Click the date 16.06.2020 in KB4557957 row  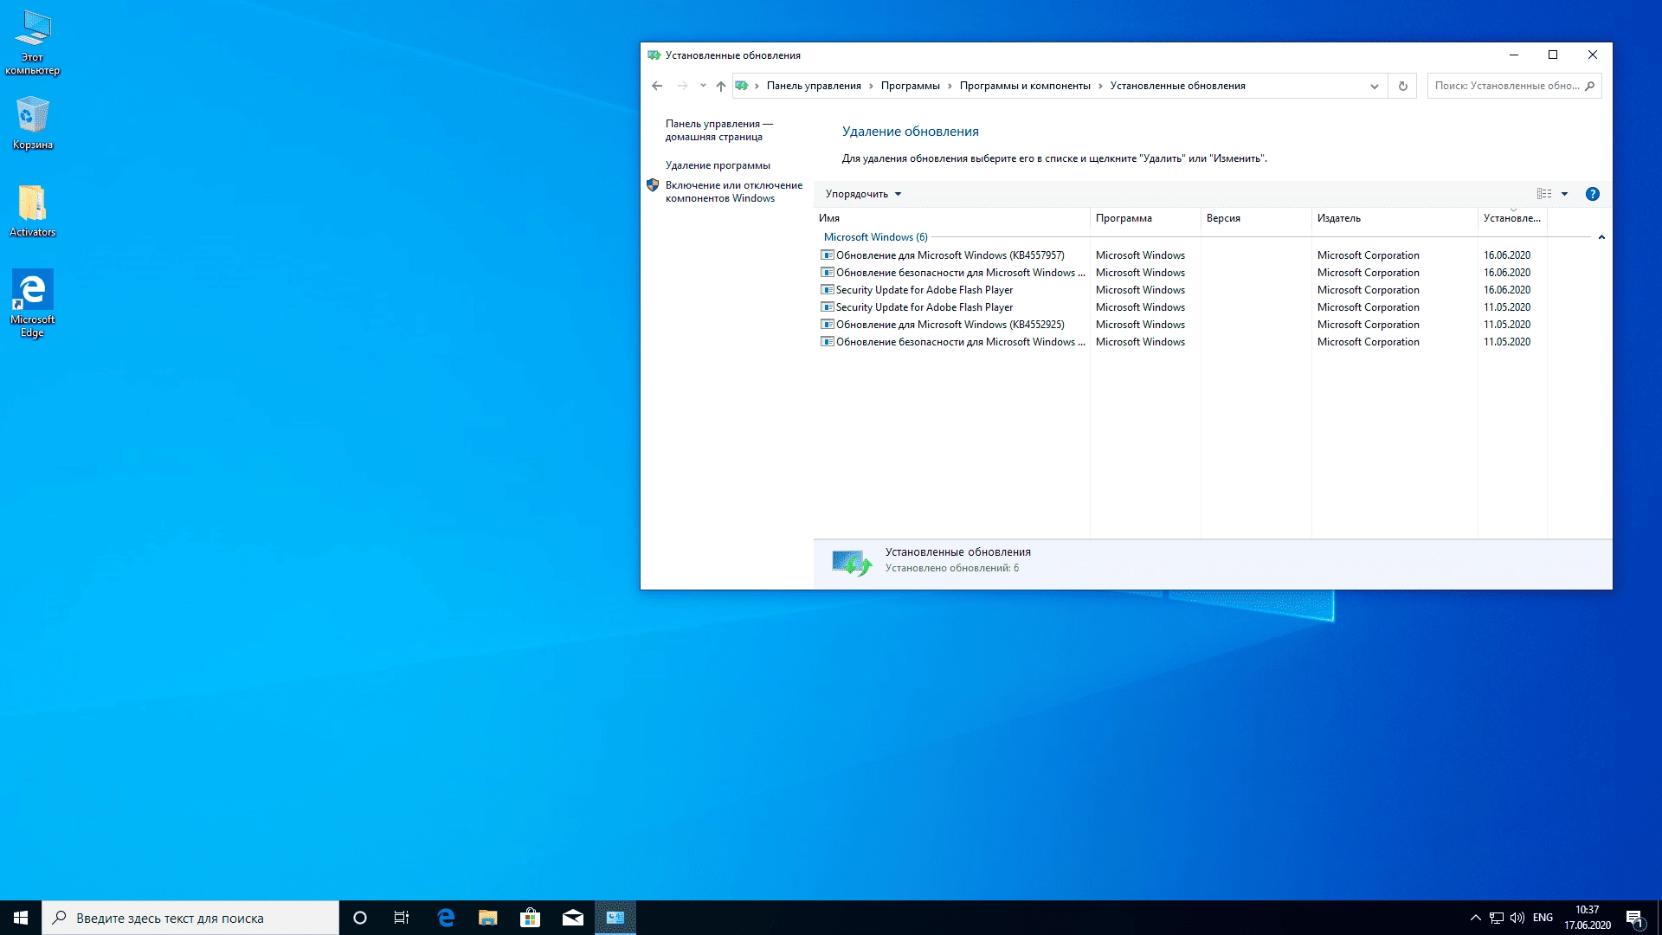[x=1507, y=255]
